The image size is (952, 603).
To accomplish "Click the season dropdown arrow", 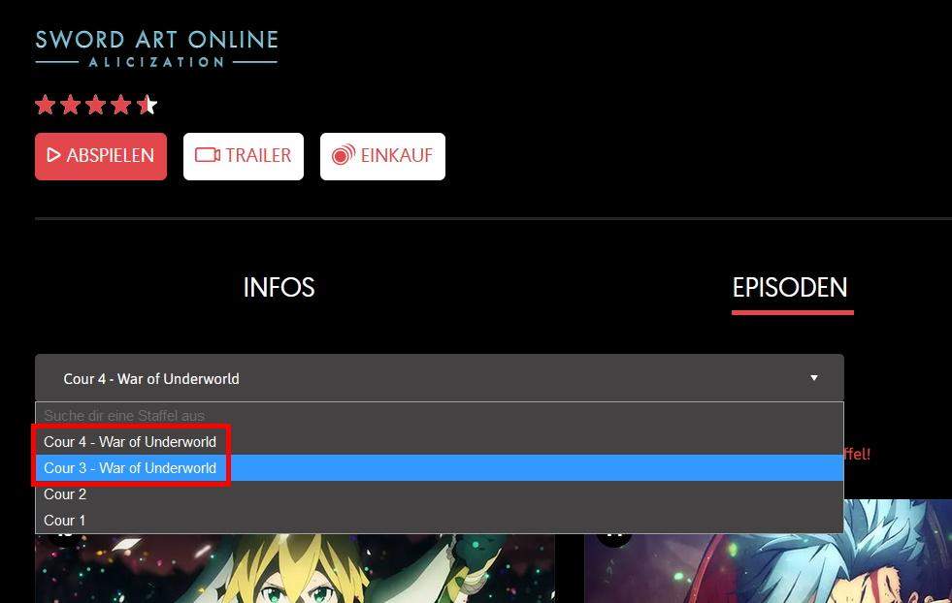I will coord(814,378).
